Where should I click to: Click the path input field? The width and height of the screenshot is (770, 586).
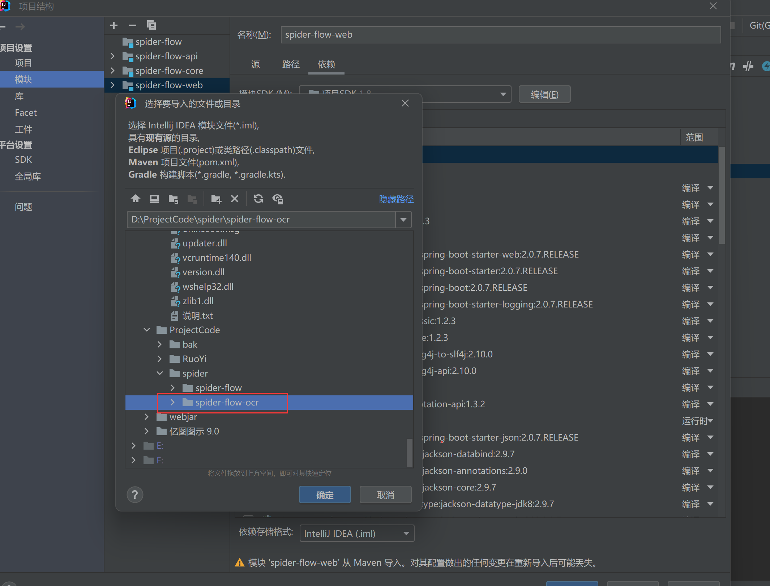(261, 220)
